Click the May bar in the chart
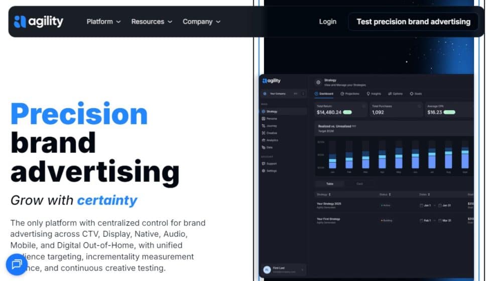Image resolution: width=492 pixels, height=281 pixels. pyautogui.click(x=399, y=158)
